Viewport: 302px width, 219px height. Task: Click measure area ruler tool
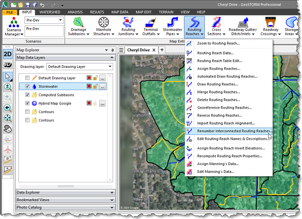[8, 170]
